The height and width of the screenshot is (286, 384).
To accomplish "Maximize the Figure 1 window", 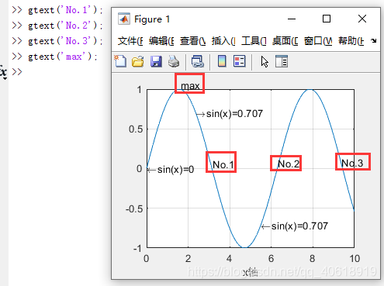I will coord(327,19).
